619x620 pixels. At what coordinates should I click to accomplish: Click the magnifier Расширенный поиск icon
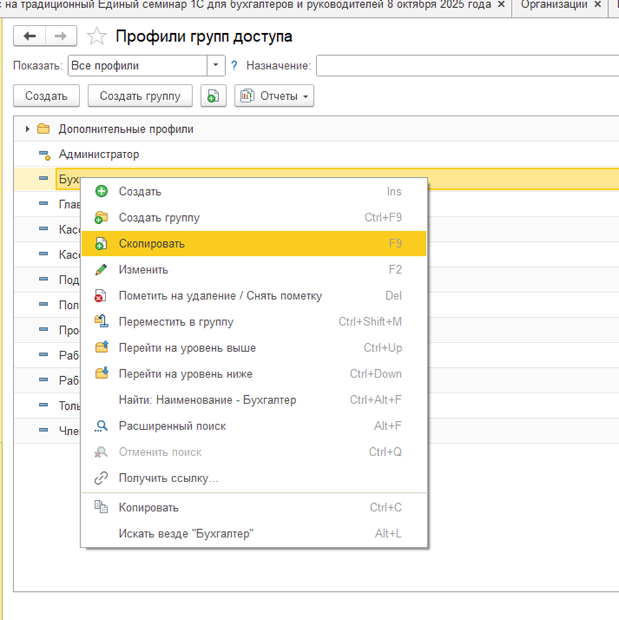pyautogui.click(x=101, y=426)
